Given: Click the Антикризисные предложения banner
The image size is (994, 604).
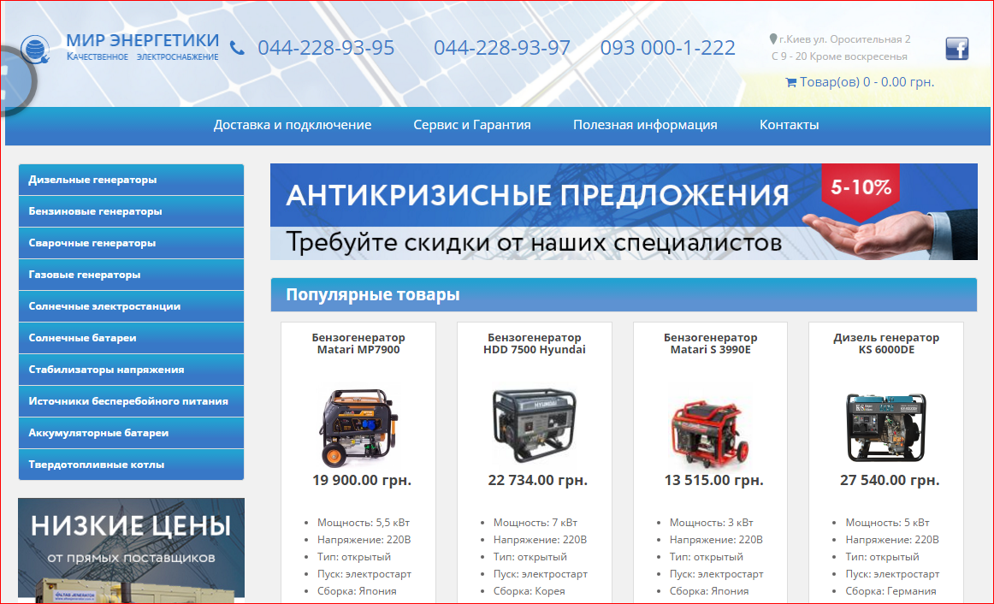Looking at the screenshot, I should [x=623, y=211].
